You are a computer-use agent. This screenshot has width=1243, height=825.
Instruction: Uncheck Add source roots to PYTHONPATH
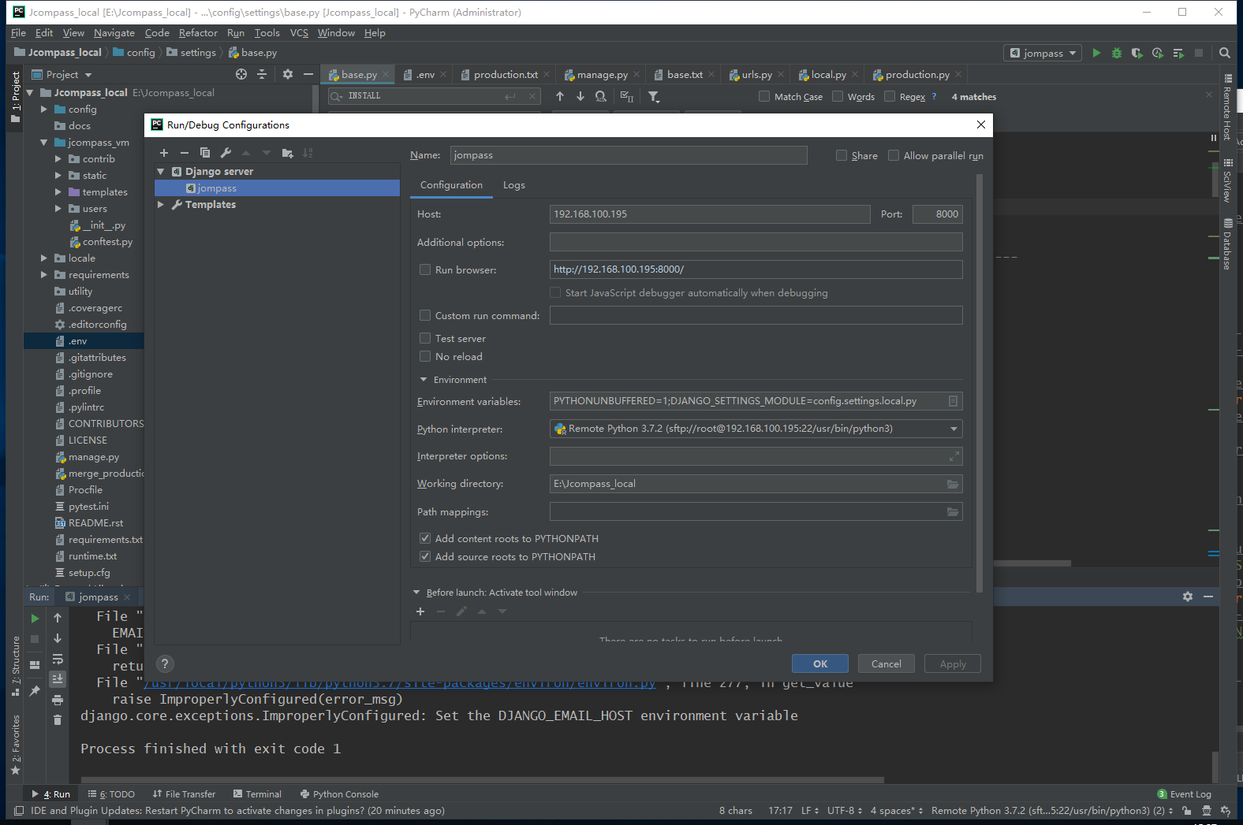(x=425, y=556)
